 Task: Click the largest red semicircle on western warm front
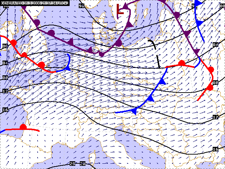pos(41,65)
